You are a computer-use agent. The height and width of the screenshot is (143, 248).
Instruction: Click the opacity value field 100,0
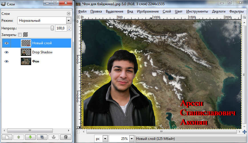[x=61, y=28]
